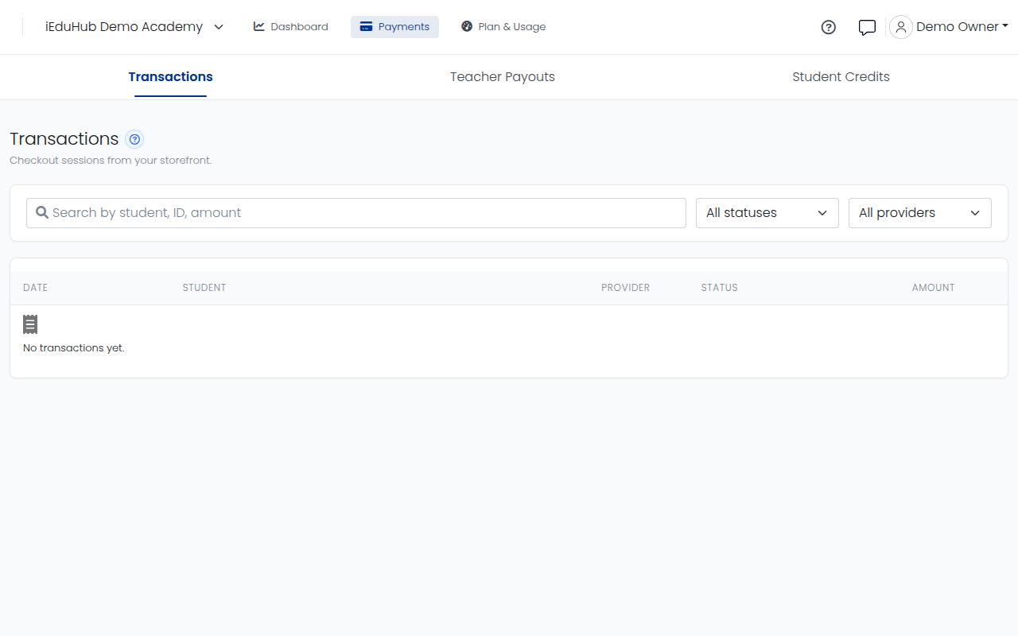This screenshot has height=636, width=1018.
Task: Click the Transactions help info icon
Action: [135, 139]
